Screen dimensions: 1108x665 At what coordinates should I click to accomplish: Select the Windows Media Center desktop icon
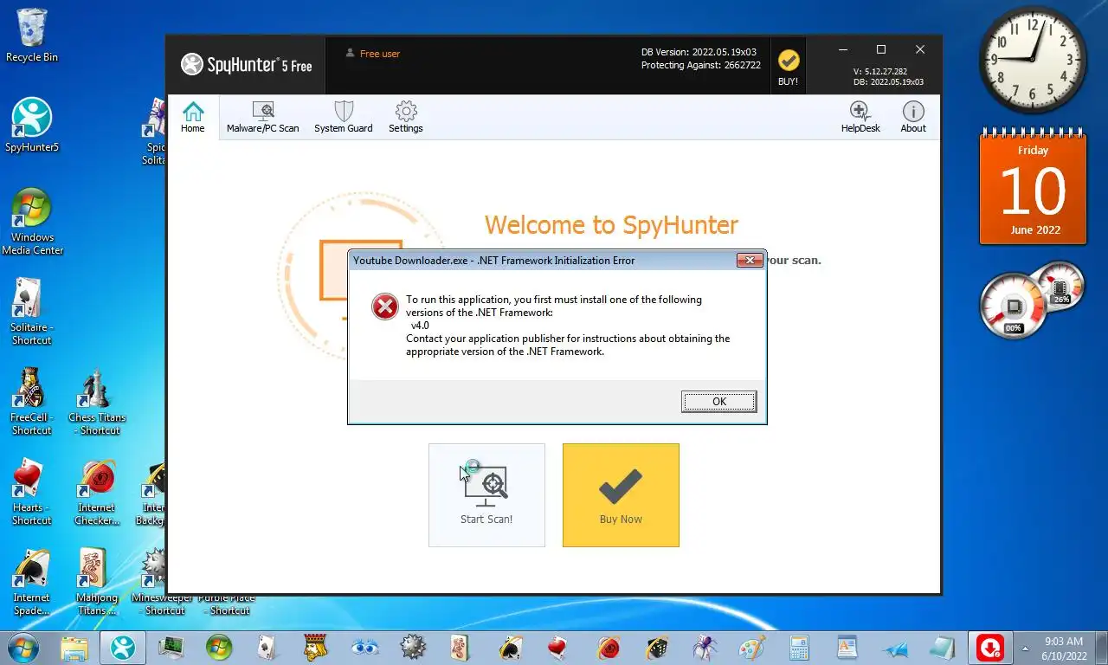(32, 222)
